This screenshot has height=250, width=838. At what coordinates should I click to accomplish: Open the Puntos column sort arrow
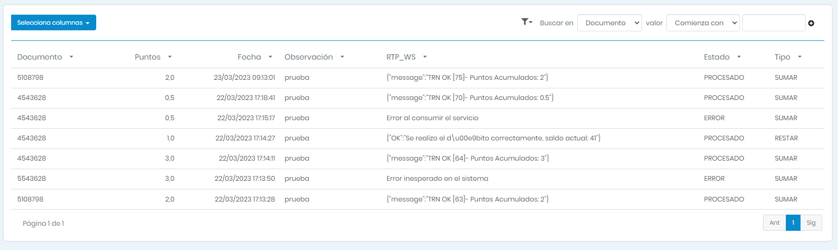(x=170, y=57)
